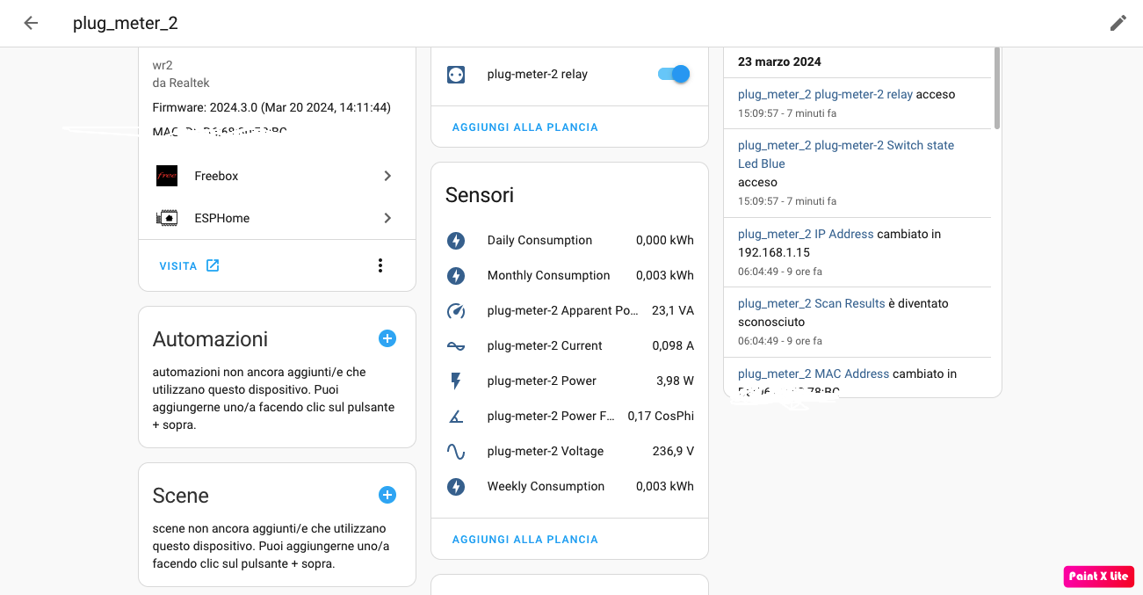1143x595 pixels.
Task: Click AGGIUNGI ALLA PLANCIA under relay
Action: click(524, 127)
